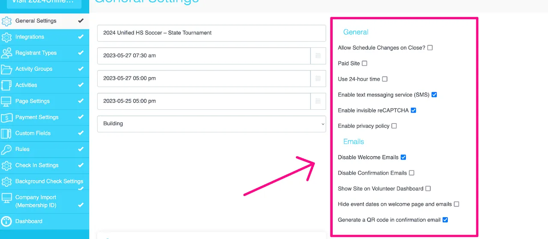
Task: Select Activity Groups in sidebar
Action: (x=45, y=69)
